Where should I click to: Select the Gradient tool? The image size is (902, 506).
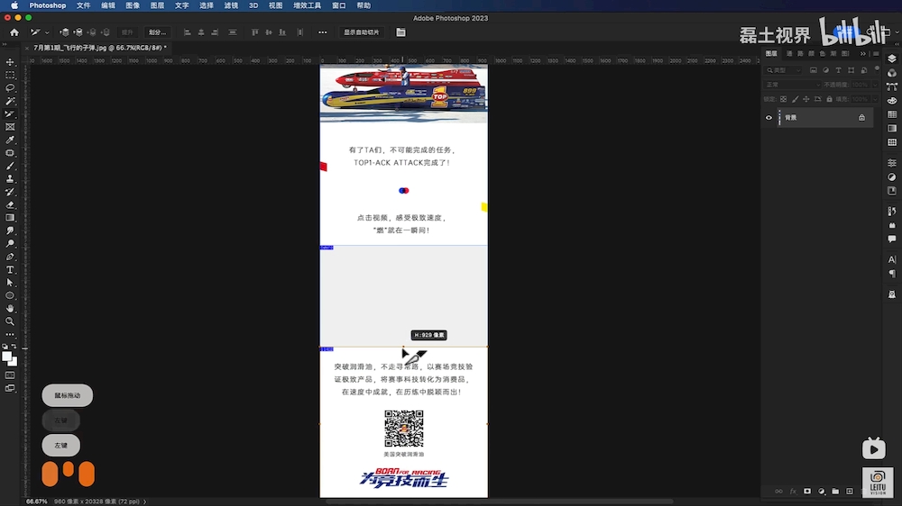[10, 218]
